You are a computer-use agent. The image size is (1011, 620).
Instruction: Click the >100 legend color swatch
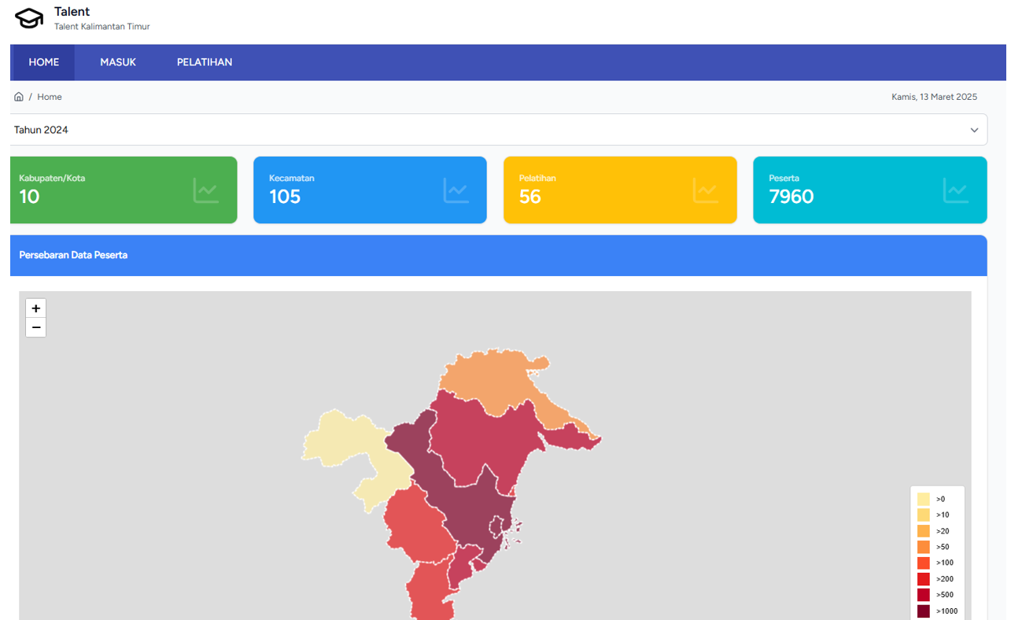(x=924, y=563)
